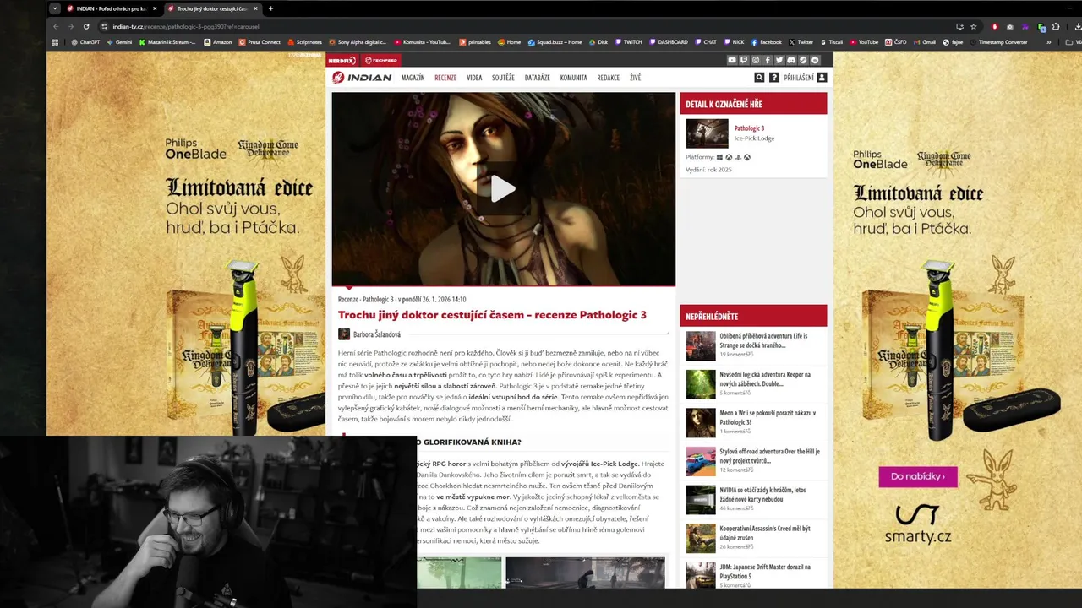Expand hidden bookmarks with the chevron
The image size is (1082, 608).
1049,41
